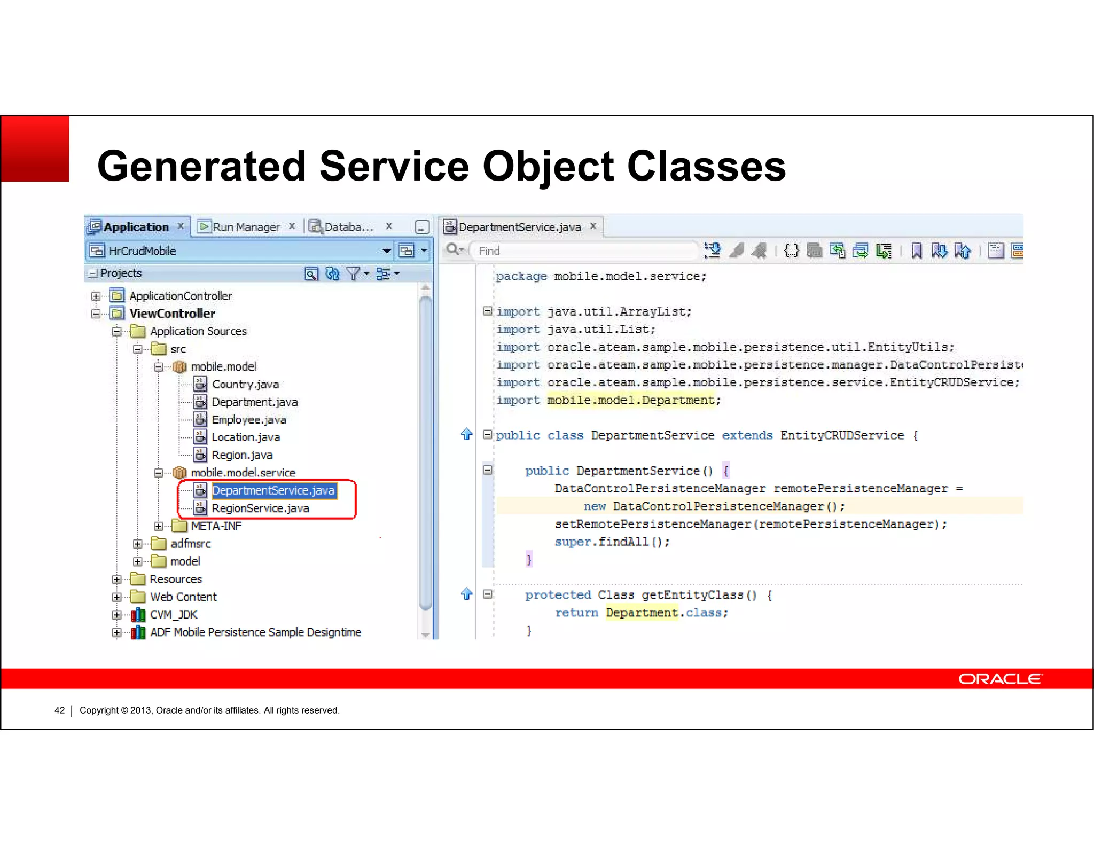
Task: Go to the previous bookmark
Action: click(x=963, y=250)
